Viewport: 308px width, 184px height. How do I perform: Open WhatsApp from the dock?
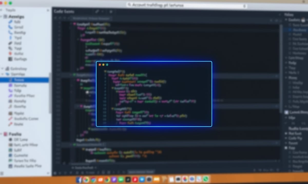206,179
